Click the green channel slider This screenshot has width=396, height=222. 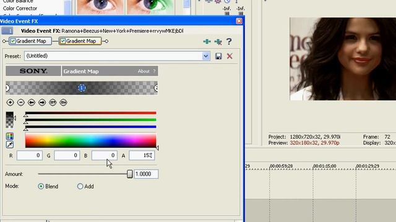(91, 120)
